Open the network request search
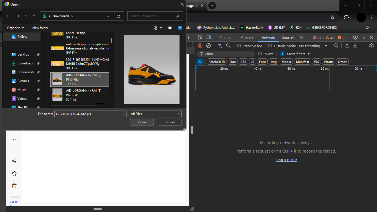 pyautogui.click(x=228, y=46)
